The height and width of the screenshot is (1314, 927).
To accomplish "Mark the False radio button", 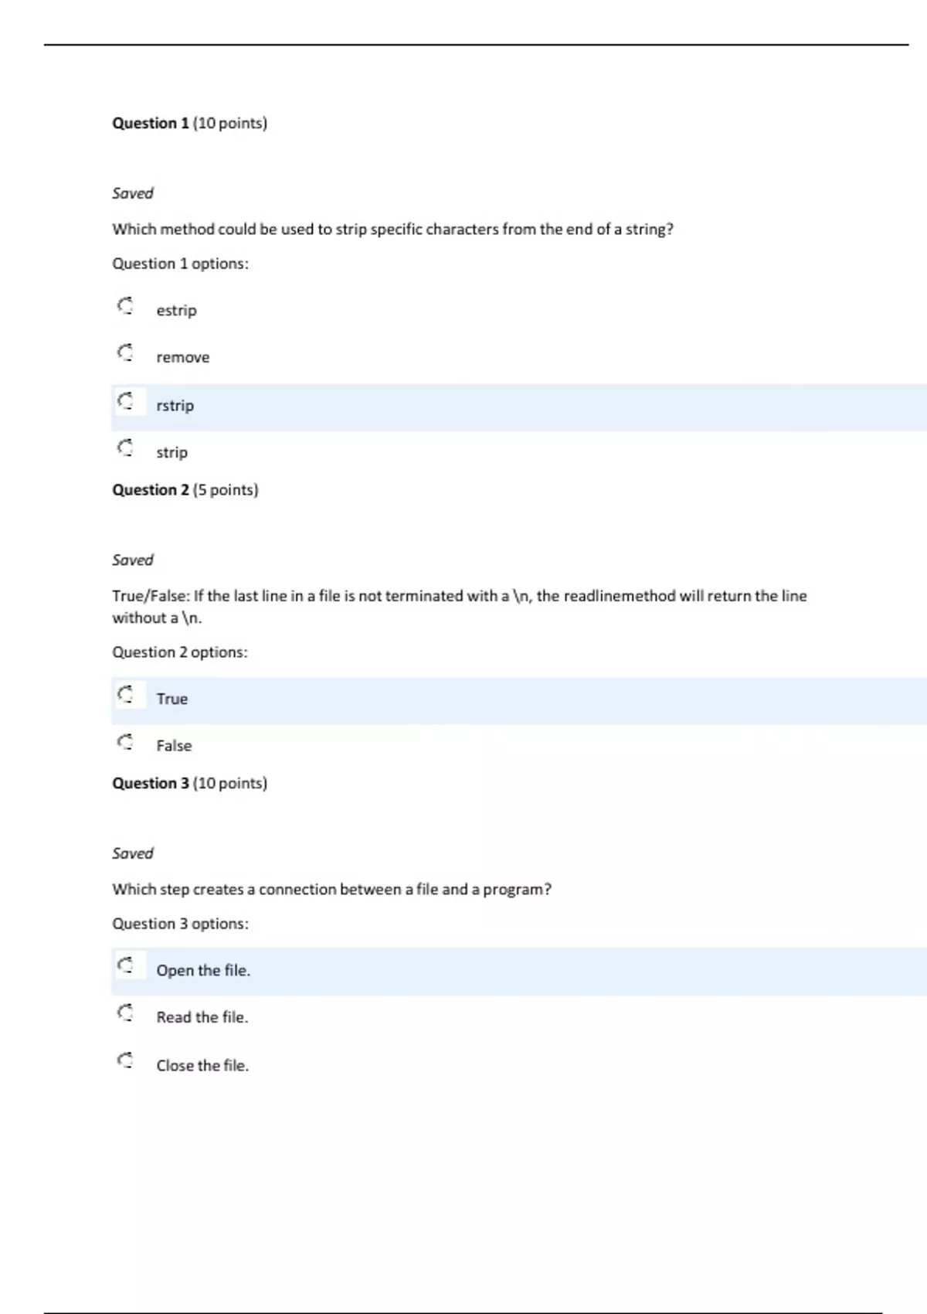I will [x=125, y=742].
